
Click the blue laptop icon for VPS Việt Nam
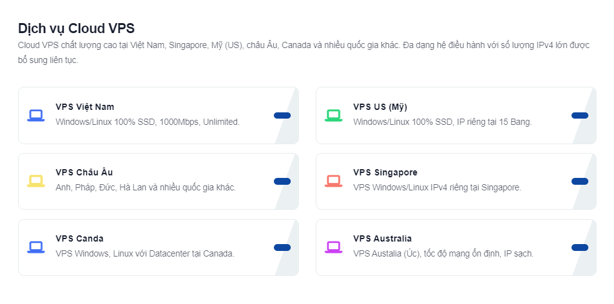36,115
